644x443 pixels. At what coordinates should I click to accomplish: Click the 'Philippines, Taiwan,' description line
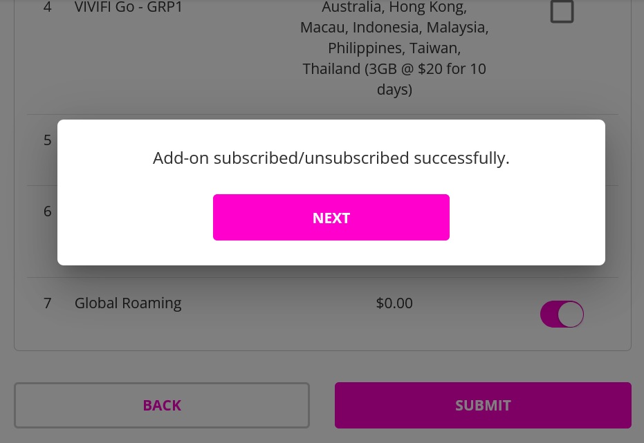pos(394,48)
